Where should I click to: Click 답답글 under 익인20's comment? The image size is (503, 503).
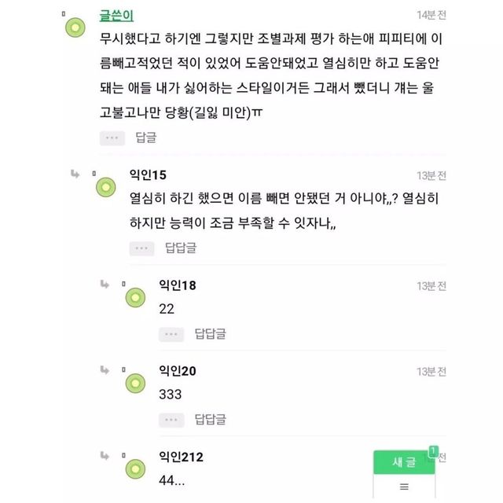(210, 419)
